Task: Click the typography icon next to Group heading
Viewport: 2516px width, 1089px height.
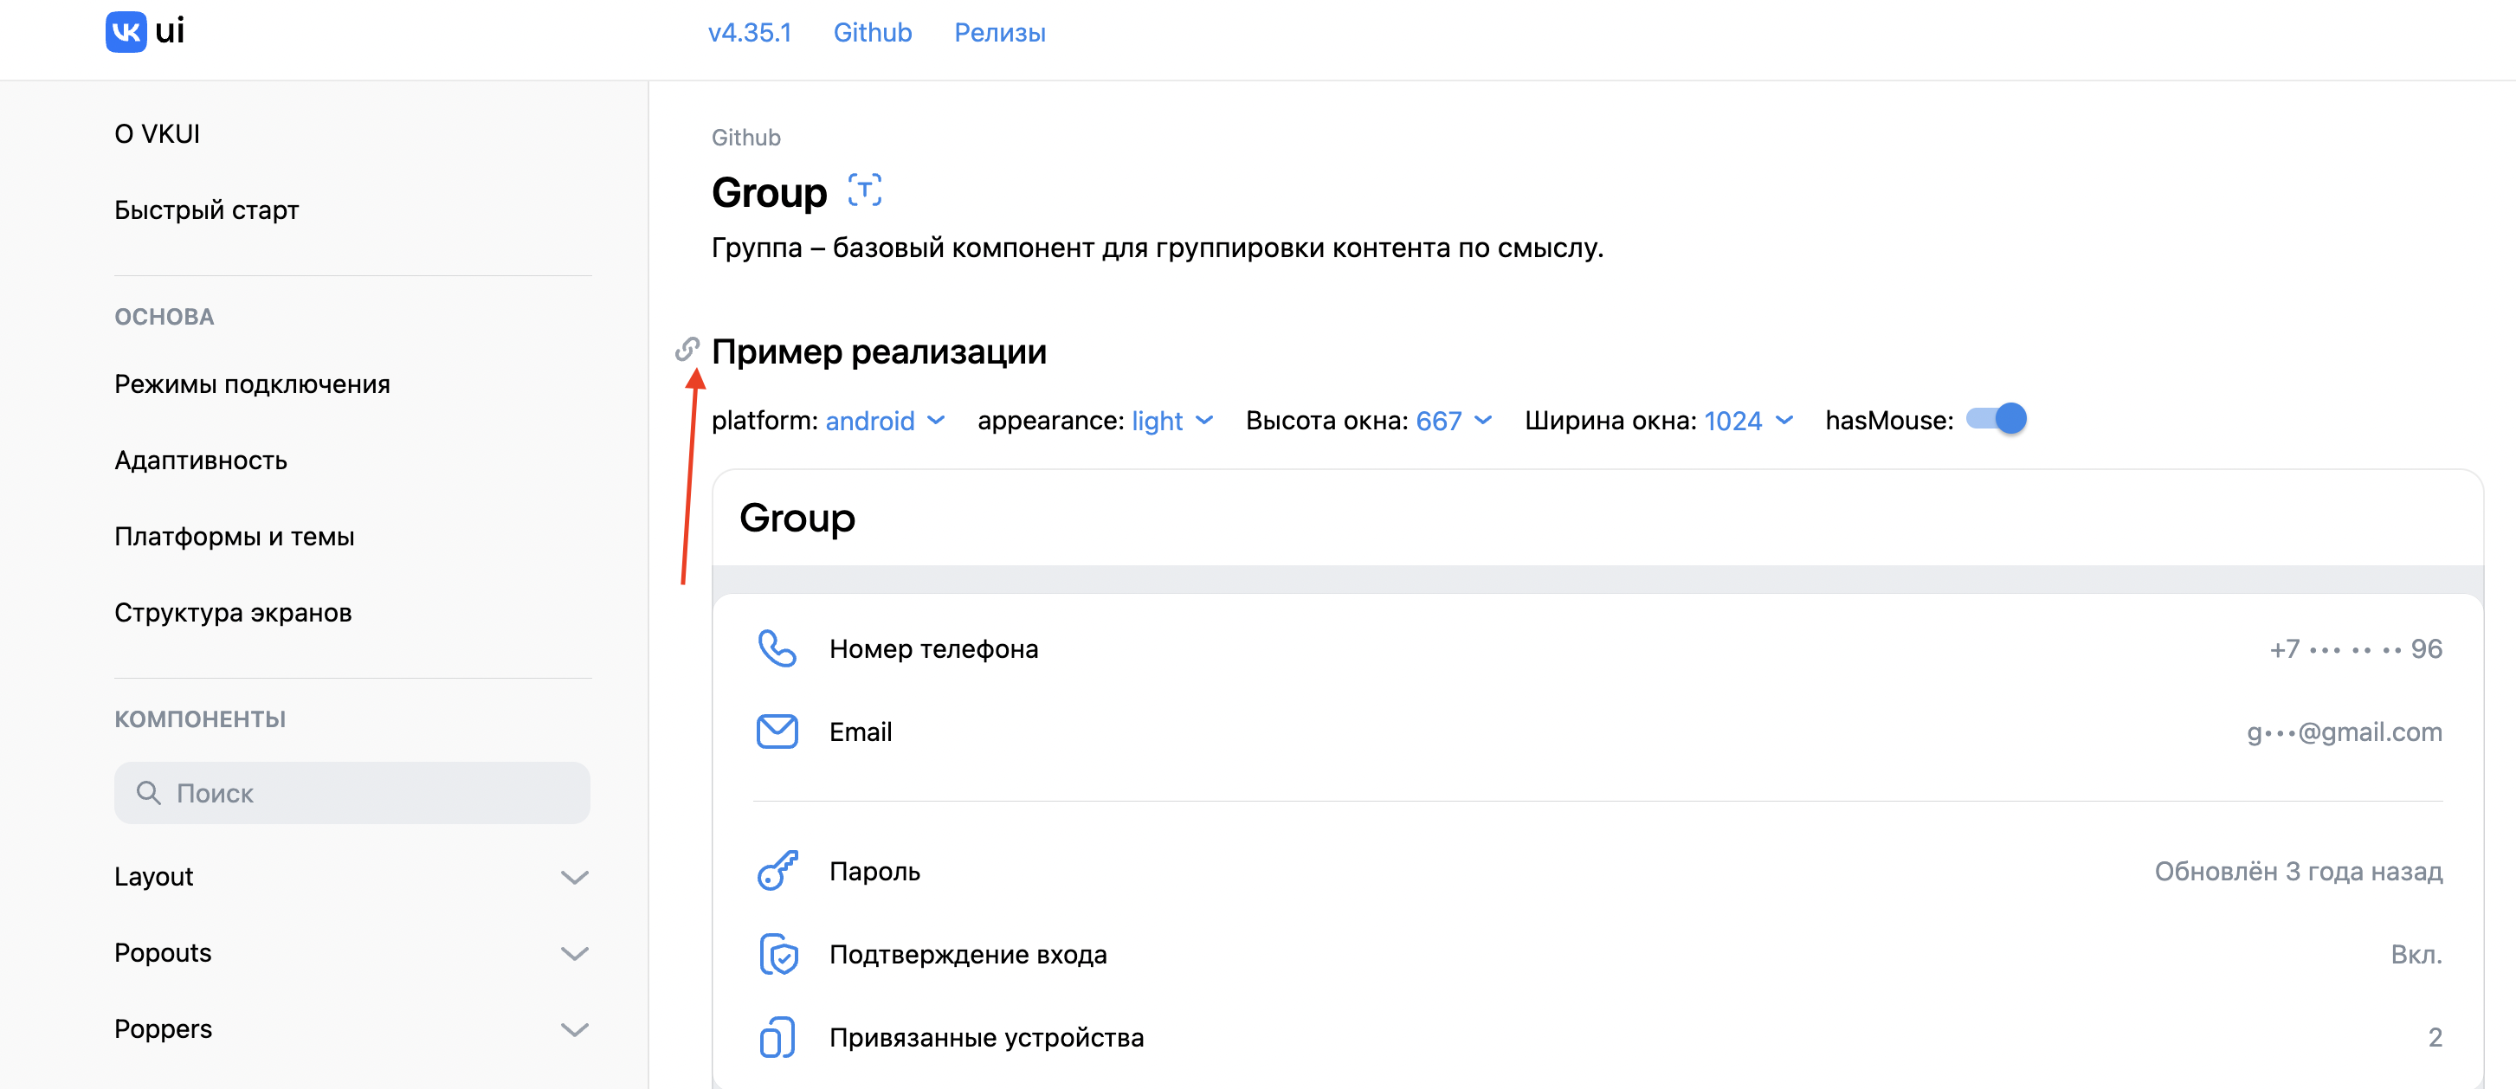Action: (x=863, y=190)
